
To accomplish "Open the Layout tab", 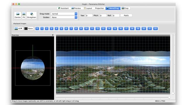I will (88, 8).
